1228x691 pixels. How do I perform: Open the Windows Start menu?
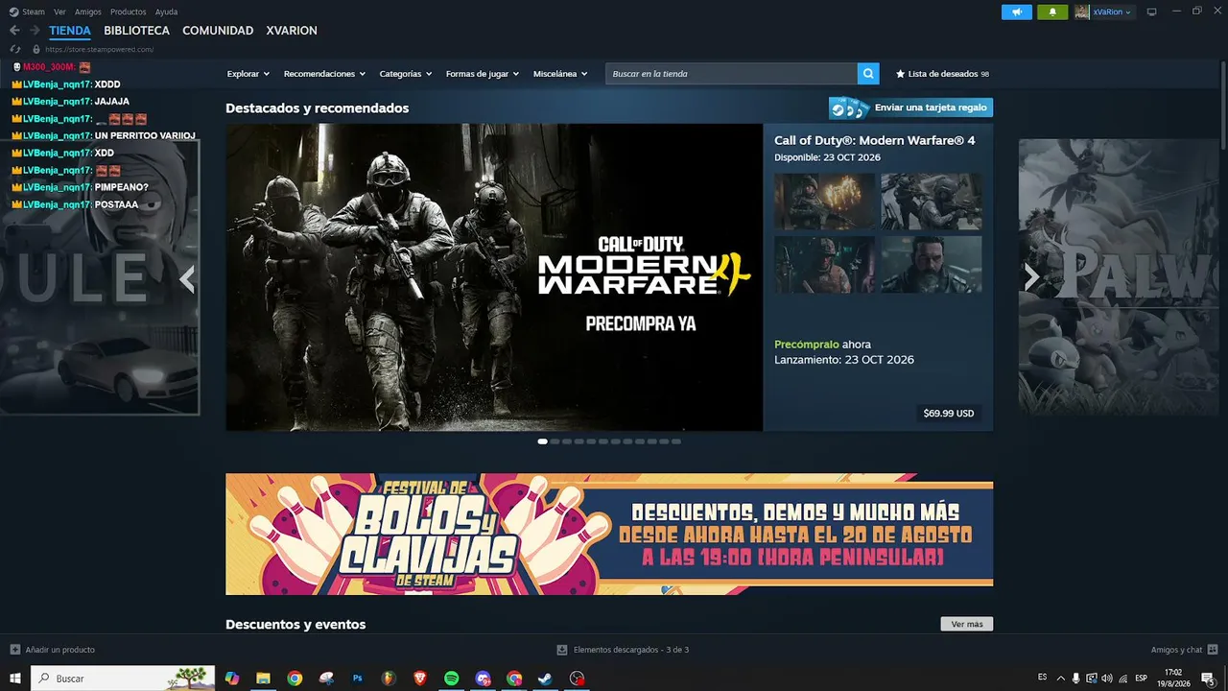(14, 679)
